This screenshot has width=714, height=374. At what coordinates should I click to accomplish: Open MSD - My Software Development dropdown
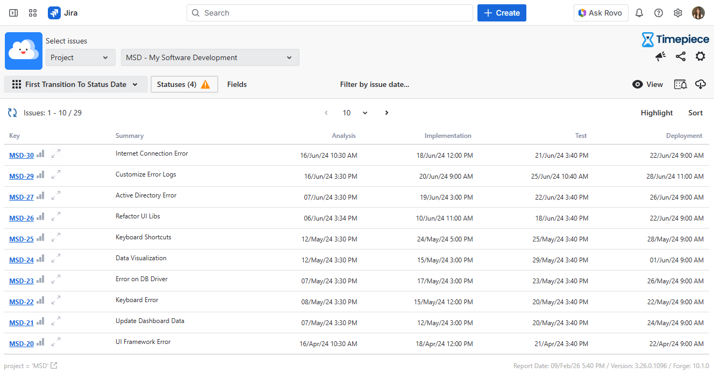click(x=210, y=57)
